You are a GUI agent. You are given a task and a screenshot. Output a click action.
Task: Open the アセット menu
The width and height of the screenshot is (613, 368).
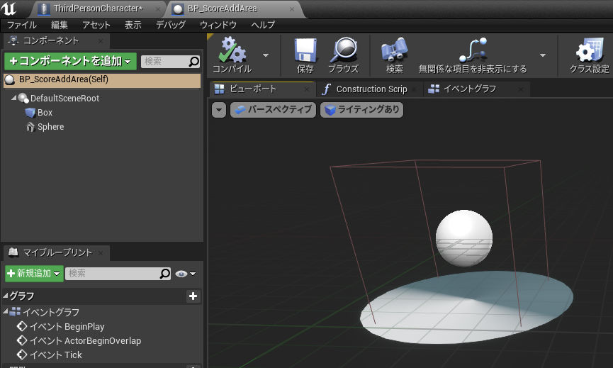(96, 25)
